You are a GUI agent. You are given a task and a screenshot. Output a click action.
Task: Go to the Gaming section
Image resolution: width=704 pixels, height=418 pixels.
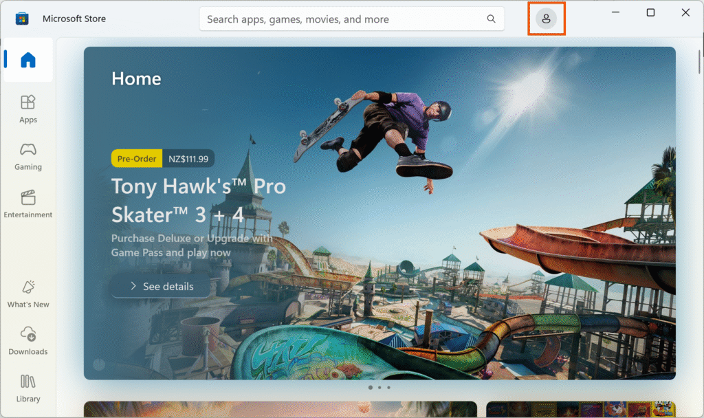27,157
